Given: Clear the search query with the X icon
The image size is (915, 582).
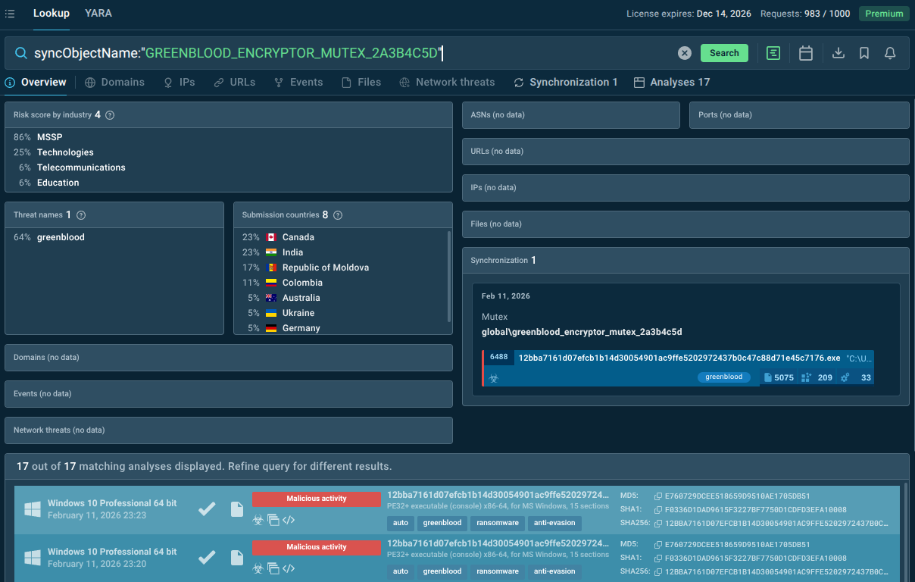Looking at the screenshot, I should pos(684,53).
